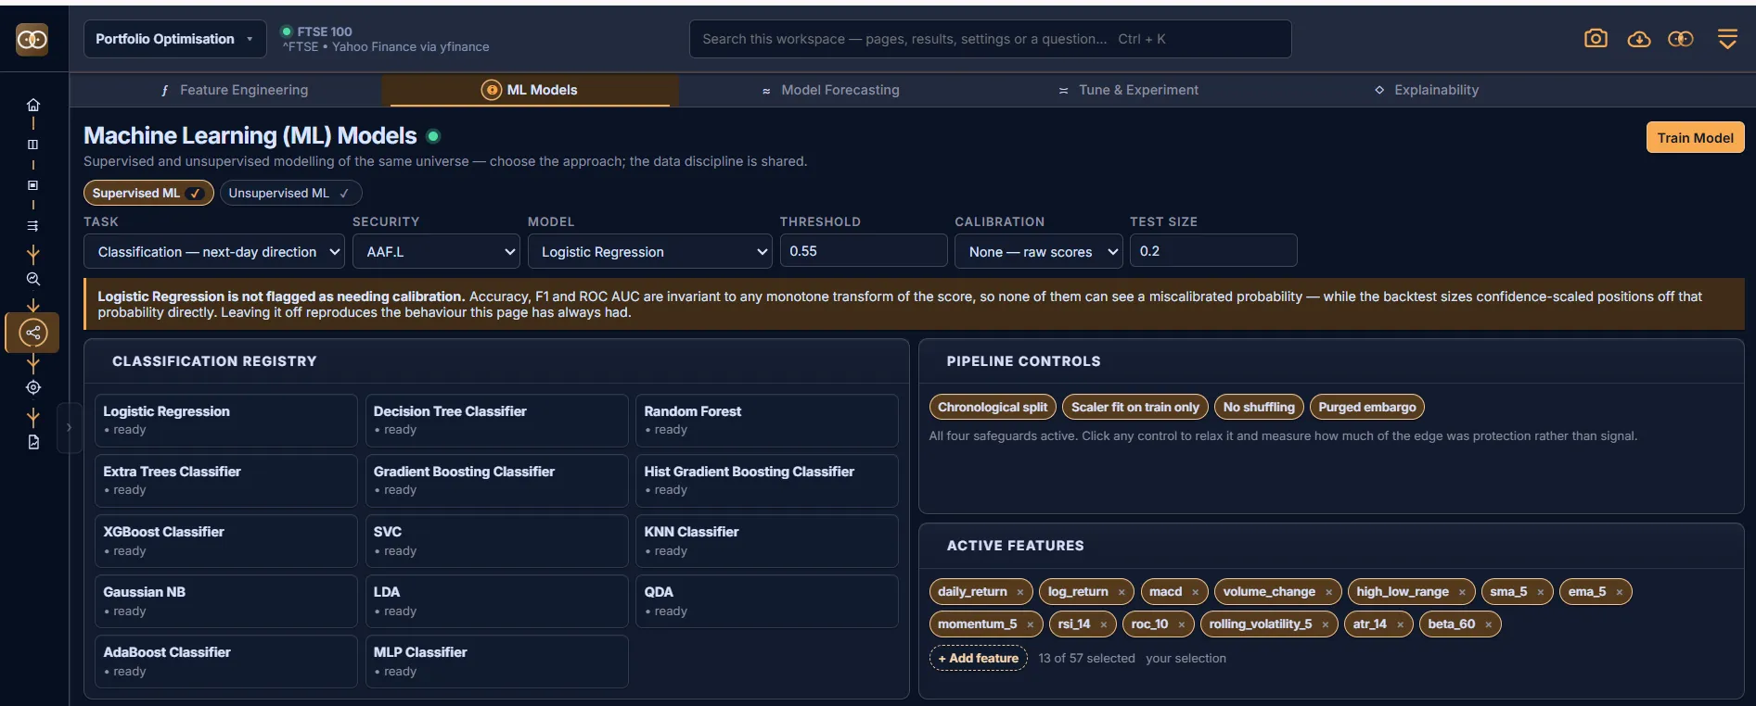Screen dimensions: 1756x706
Task: Remove the macd feature with its x
Action: [x=1195, y=592]
